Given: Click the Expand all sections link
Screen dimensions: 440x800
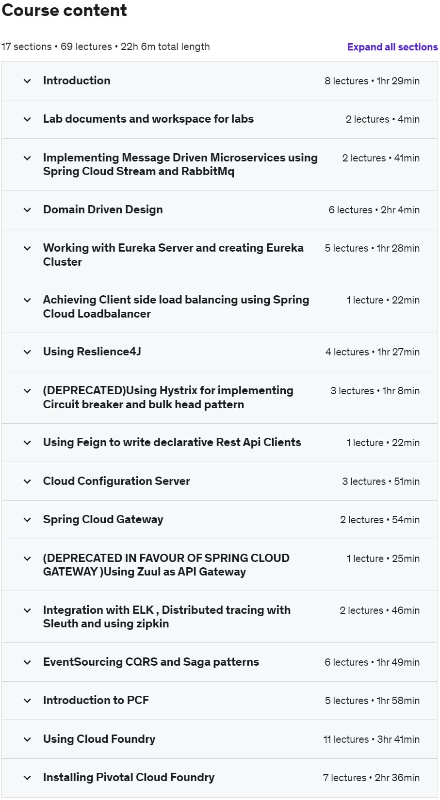Looking at the screenshot, I should (392, 47).
